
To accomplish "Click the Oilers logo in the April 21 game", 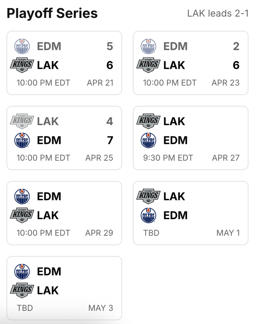I will [x=22, y=46].
